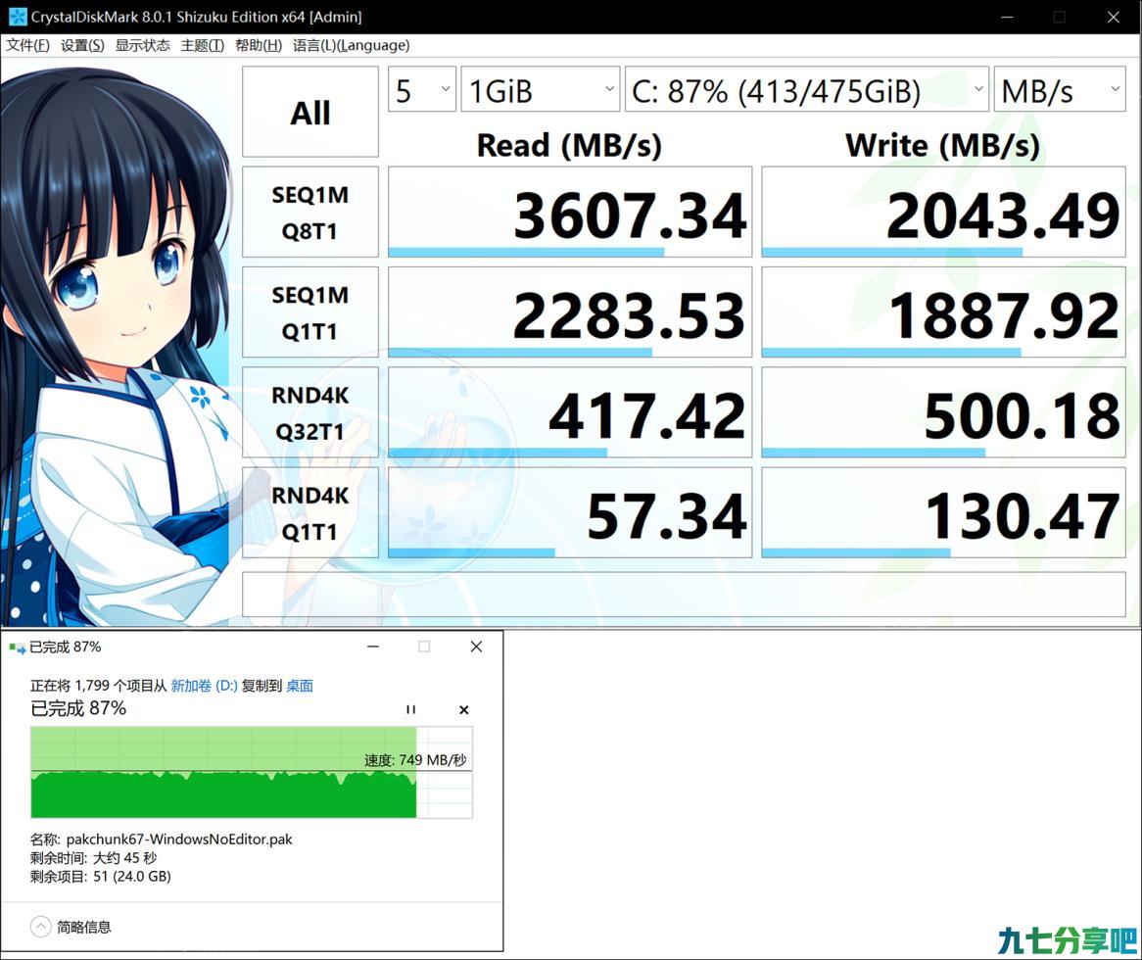
Task: Click the remaining time text 大约 45 秒
Action: pos(124,858)
